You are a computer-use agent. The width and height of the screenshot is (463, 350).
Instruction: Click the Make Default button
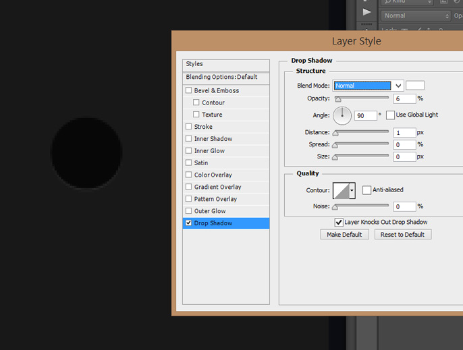[344, 235]
